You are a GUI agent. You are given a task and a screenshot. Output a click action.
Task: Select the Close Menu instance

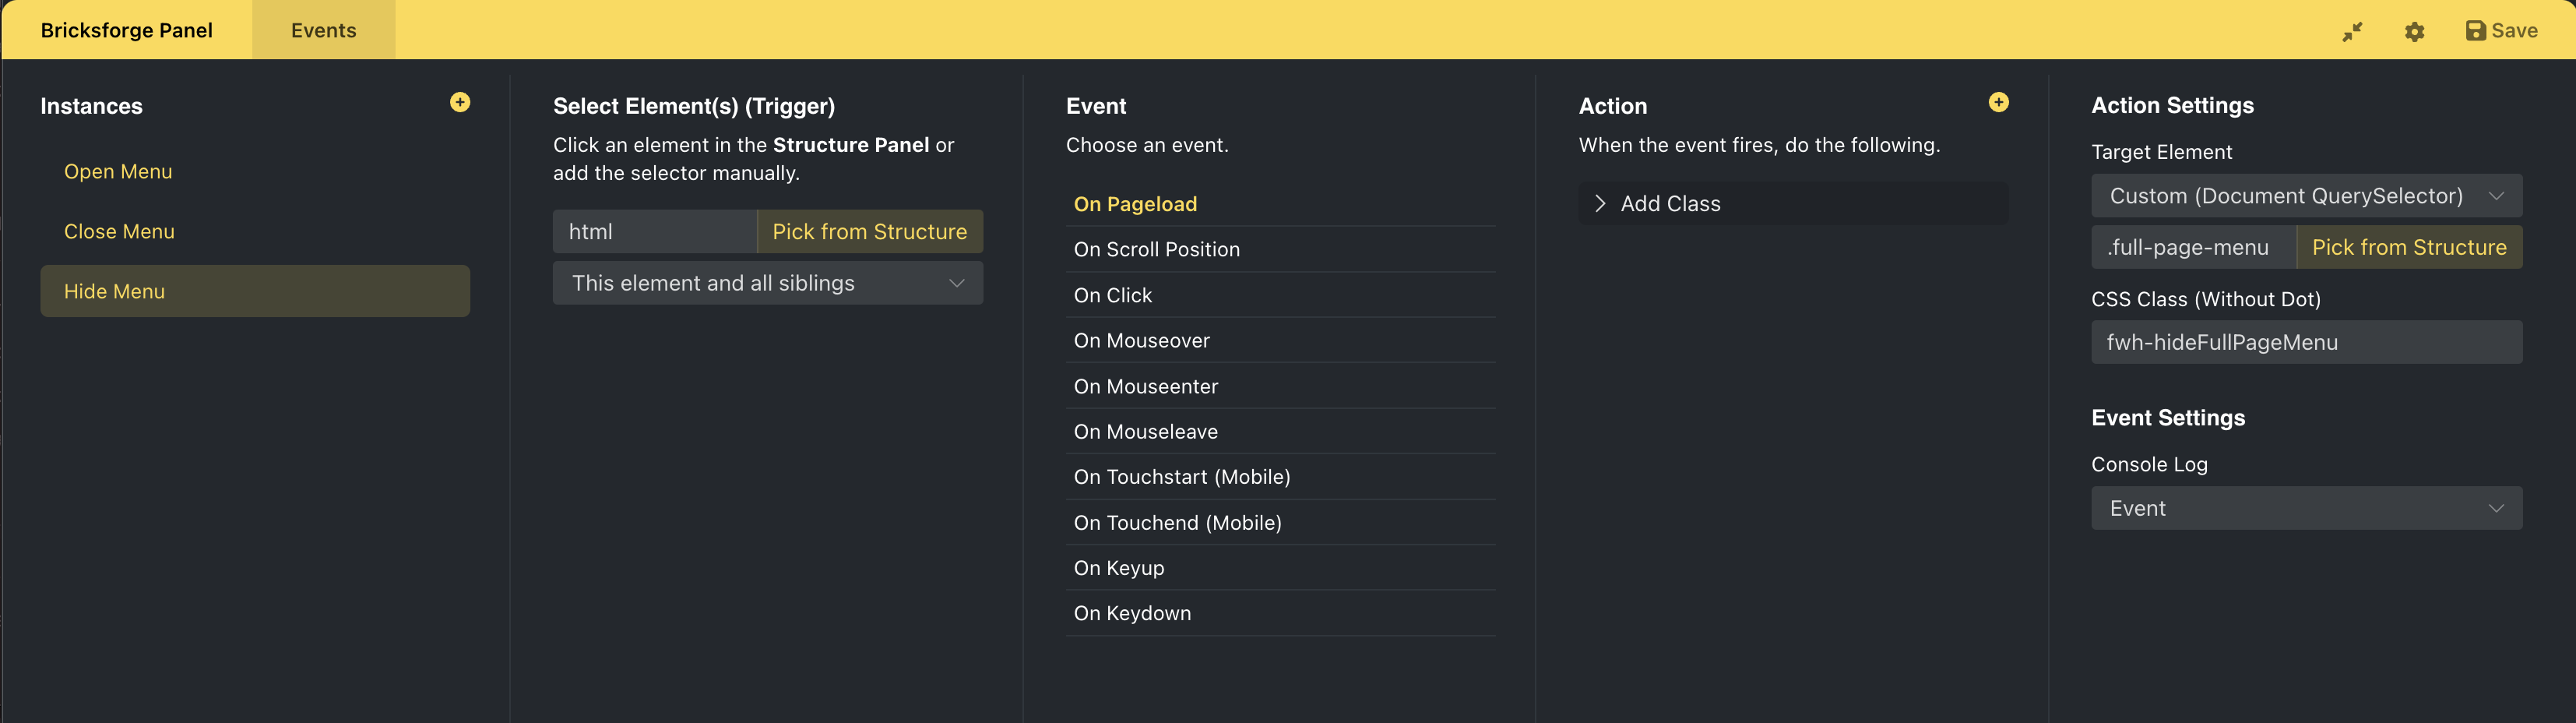pyautogui.click(x=119, y=232)
